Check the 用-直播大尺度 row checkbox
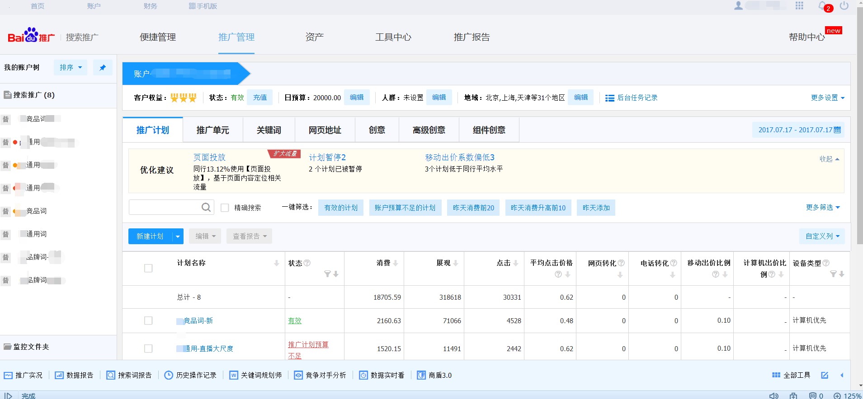Screen dimensions: 863x399 pyautogui.click(x=148, y=348)
